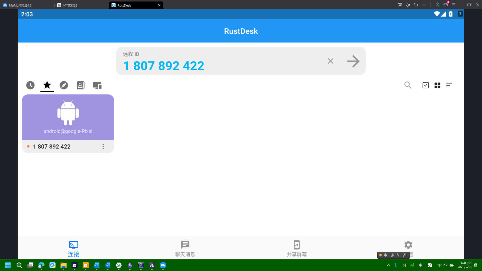Screen dimensions: 482x271
Task: Toggle the IME Chinese mode in floating bar
Action: point(386,255)
